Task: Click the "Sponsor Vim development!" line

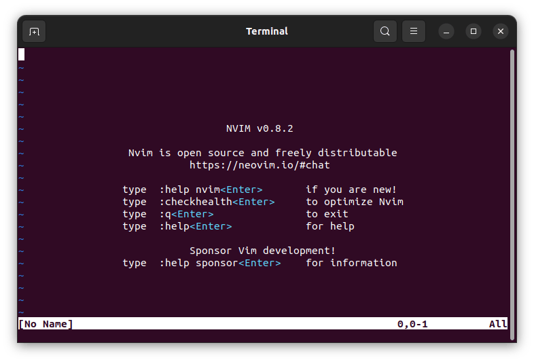Action: click(262, 251)
